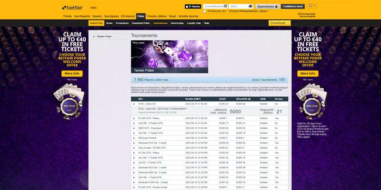The height and width of the screenshot is (190, 381).
Task: Select the Póker main tab
Action: (x=141, y=16)
